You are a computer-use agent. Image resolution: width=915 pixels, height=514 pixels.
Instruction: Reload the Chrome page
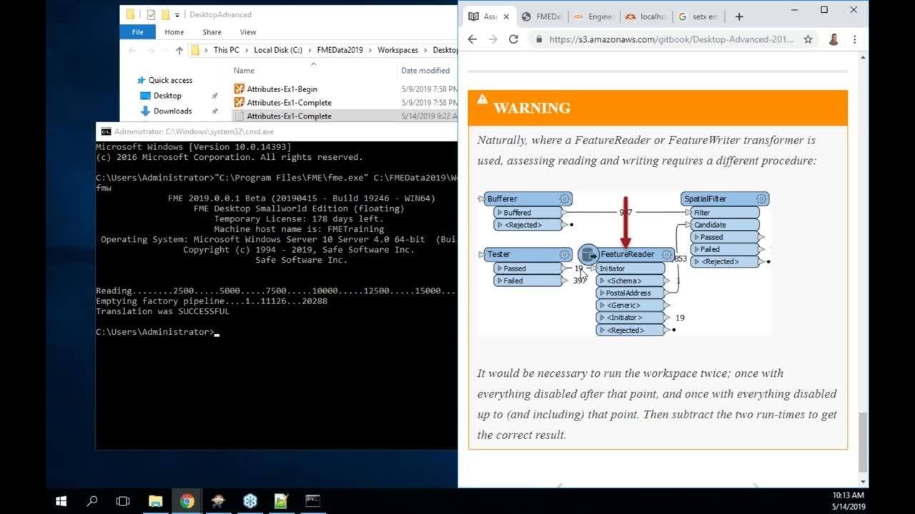click(x=513, y=39)
